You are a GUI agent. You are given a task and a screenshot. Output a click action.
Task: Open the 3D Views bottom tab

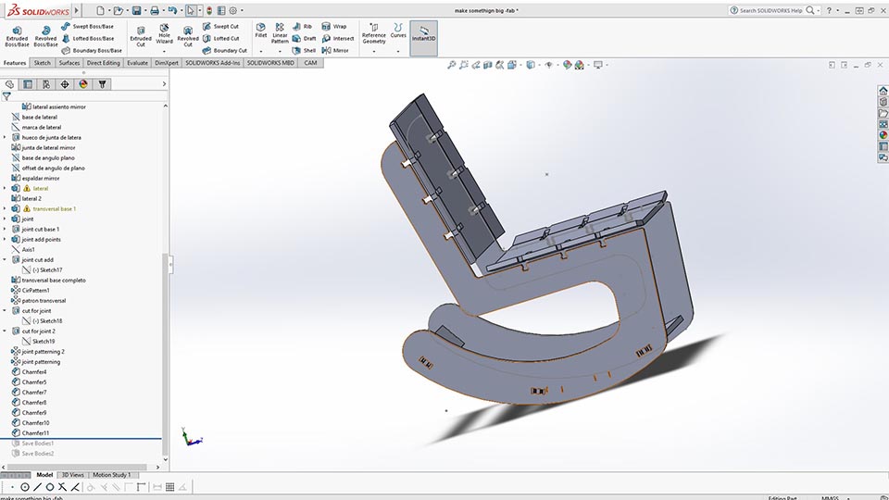[x=72, y=475]
